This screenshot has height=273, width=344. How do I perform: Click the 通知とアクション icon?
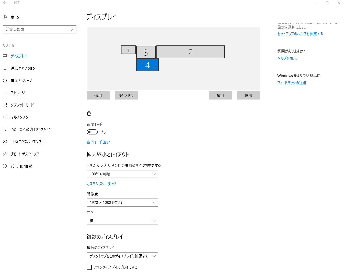(x=5, y=68)
